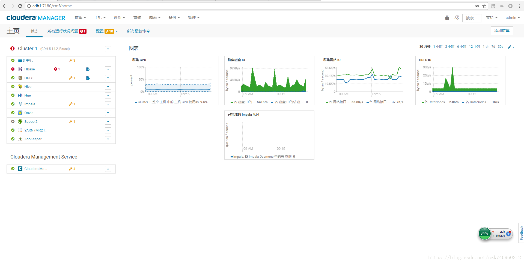Reload the browser page
Viewport: 524px width, 263px height.
click(x=20, y=6)
